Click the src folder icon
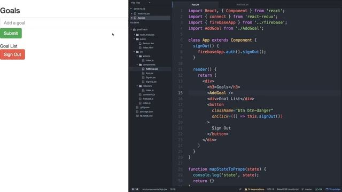This screenshot has height=192, width=342. point(137,52)
